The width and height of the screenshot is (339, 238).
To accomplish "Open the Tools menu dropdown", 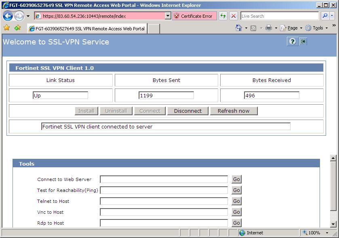I will [317, 28].
